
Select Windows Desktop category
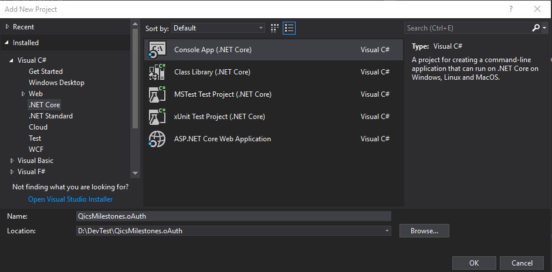coord(57,83)
